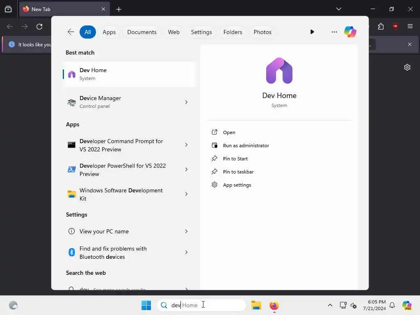Click the Command Prompt result icon

click(71, 145)
